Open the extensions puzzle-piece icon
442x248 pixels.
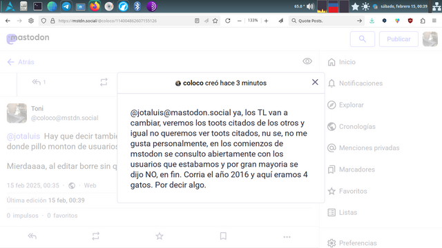coord(423,21)
